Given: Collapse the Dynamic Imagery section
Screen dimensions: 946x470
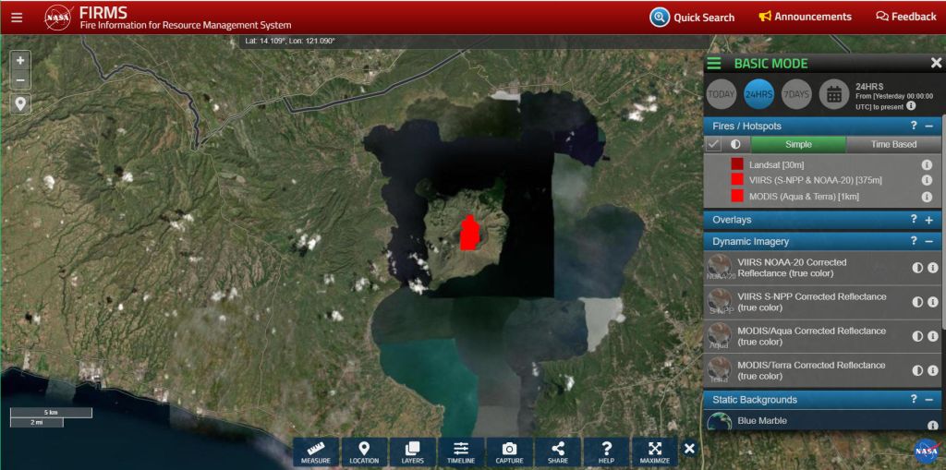Looking at the screenshot, I should pyautogui.click(x=928, y=241).
